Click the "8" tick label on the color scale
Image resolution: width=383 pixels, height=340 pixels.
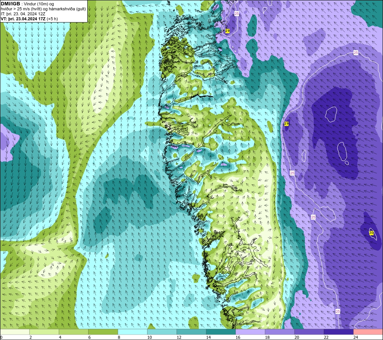pyautogui.click(x=119, y=337)
